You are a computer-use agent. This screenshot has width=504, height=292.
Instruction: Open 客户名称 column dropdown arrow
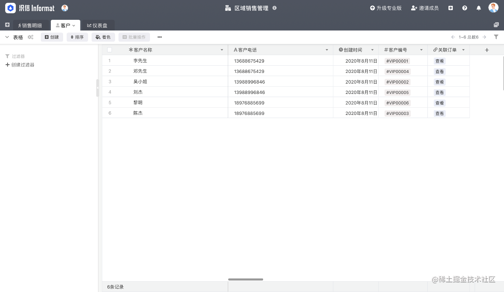click(222, 50)
